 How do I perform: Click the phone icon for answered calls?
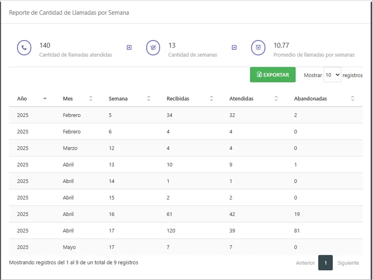click(x=24, y=47)
